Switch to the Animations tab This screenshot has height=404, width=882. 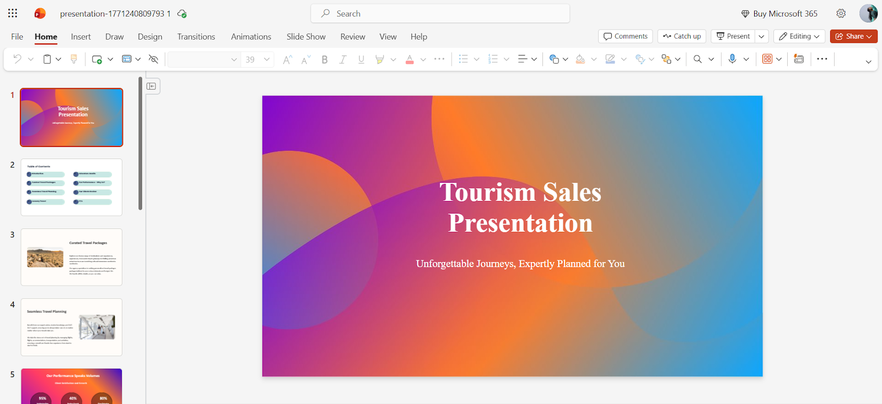[251, 36]
